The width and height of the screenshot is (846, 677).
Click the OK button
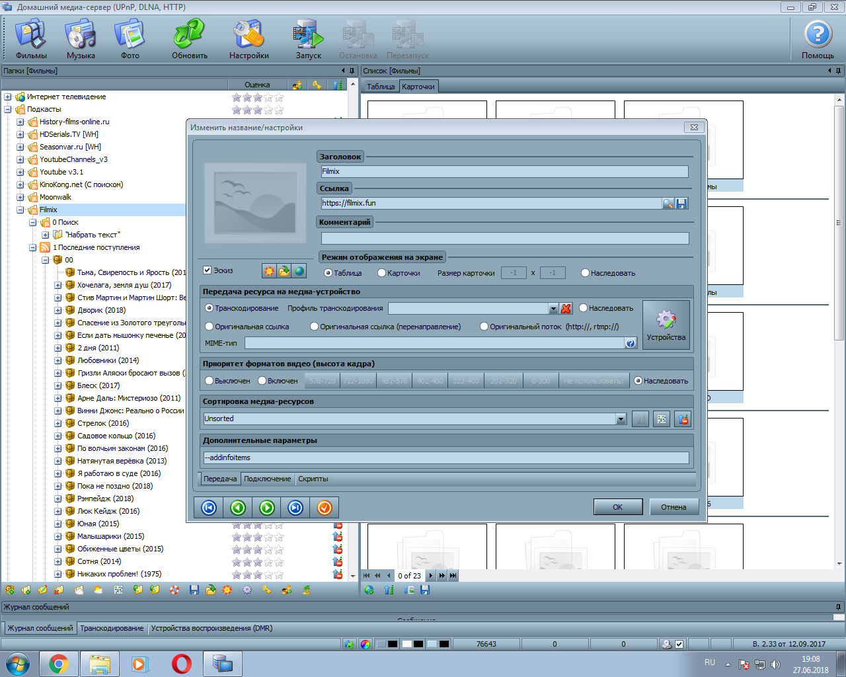coord(617,507)
